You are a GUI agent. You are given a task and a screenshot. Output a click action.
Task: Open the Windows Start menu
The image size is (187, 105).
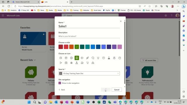[29, 102]
